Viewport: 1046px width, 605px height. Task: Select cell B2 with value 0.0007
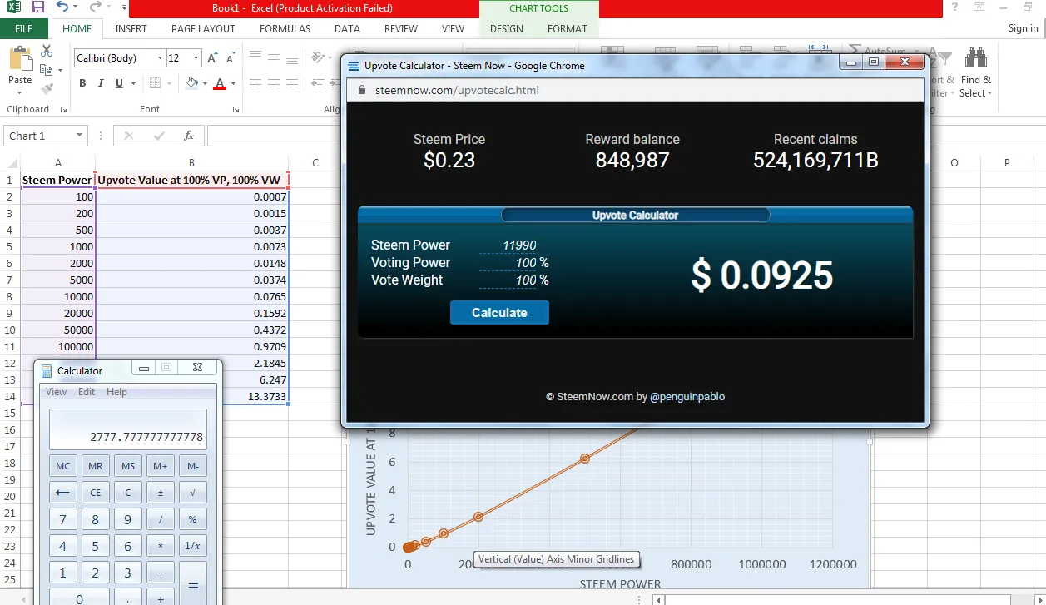[x=192, y=196]
